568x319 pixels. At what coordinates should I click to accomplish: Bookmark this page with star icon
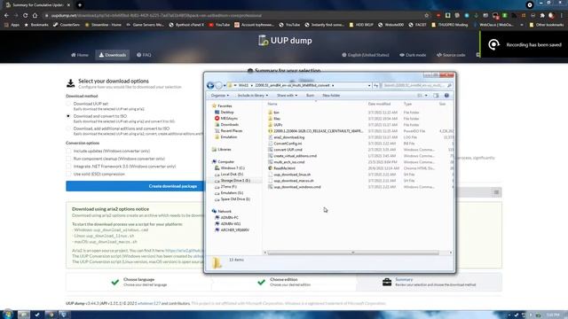pyautogui.click(x=426, y=16)
